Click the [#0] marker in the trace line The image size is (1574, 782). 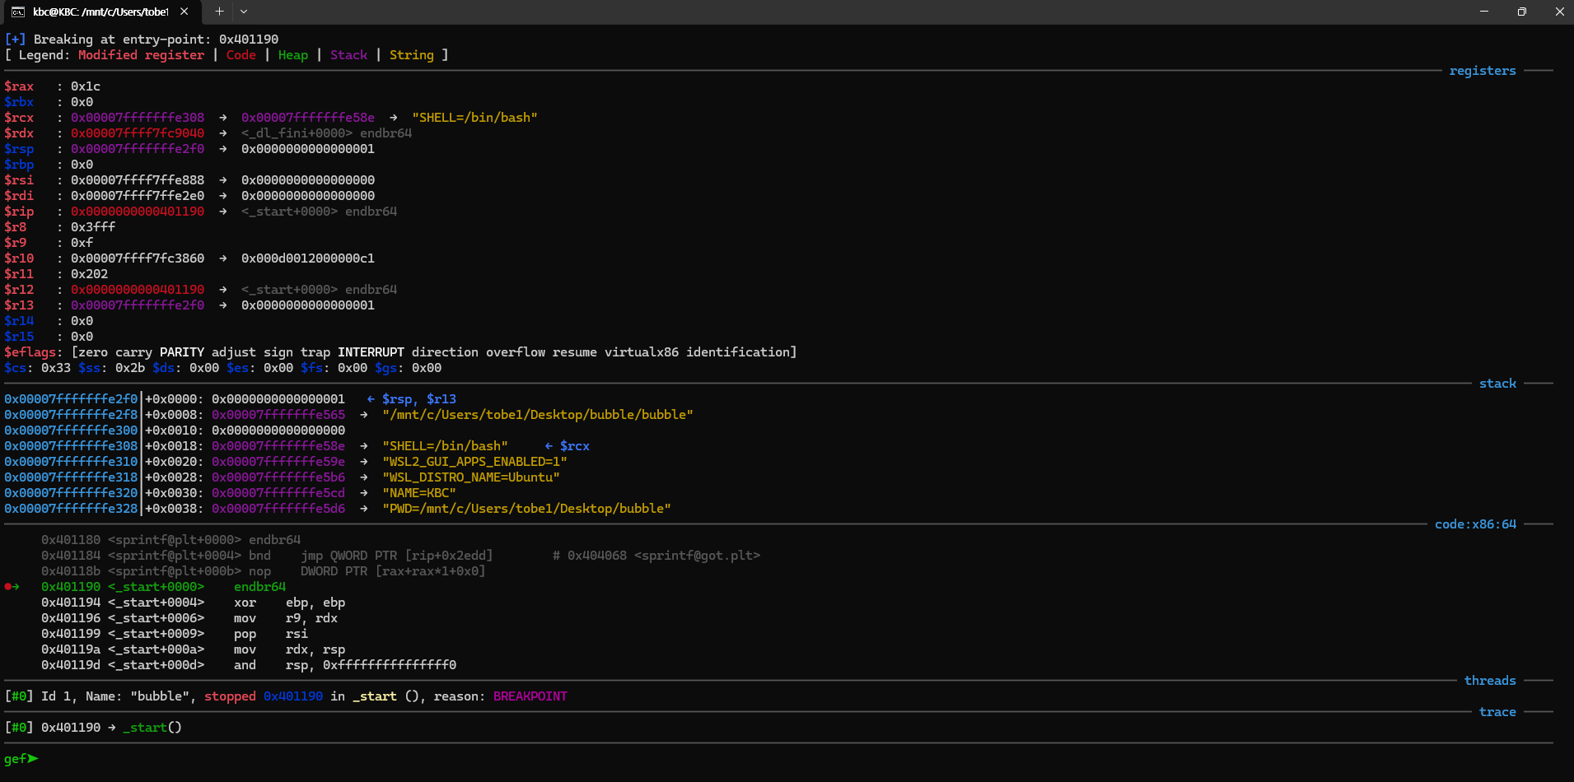[20, 727]
